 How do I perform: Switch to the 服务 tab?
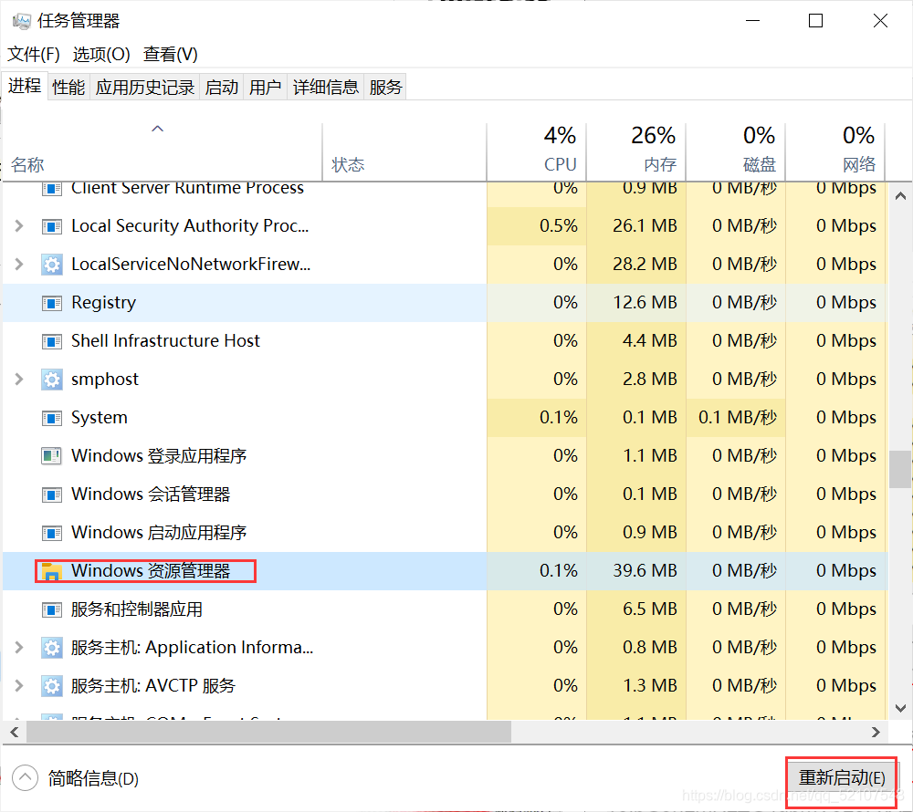pos(385,88)
